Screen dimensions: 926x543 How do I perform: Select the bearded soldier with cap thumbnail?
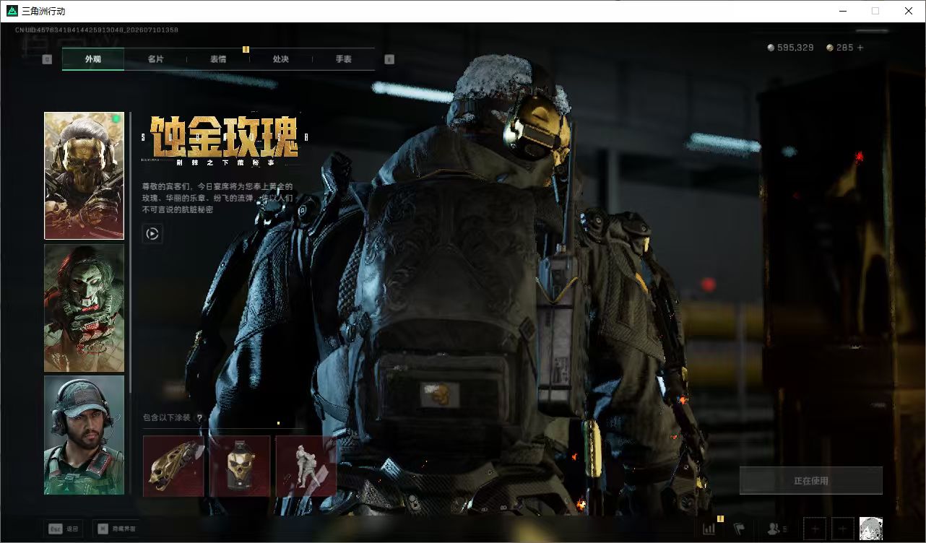click(85, 435)
